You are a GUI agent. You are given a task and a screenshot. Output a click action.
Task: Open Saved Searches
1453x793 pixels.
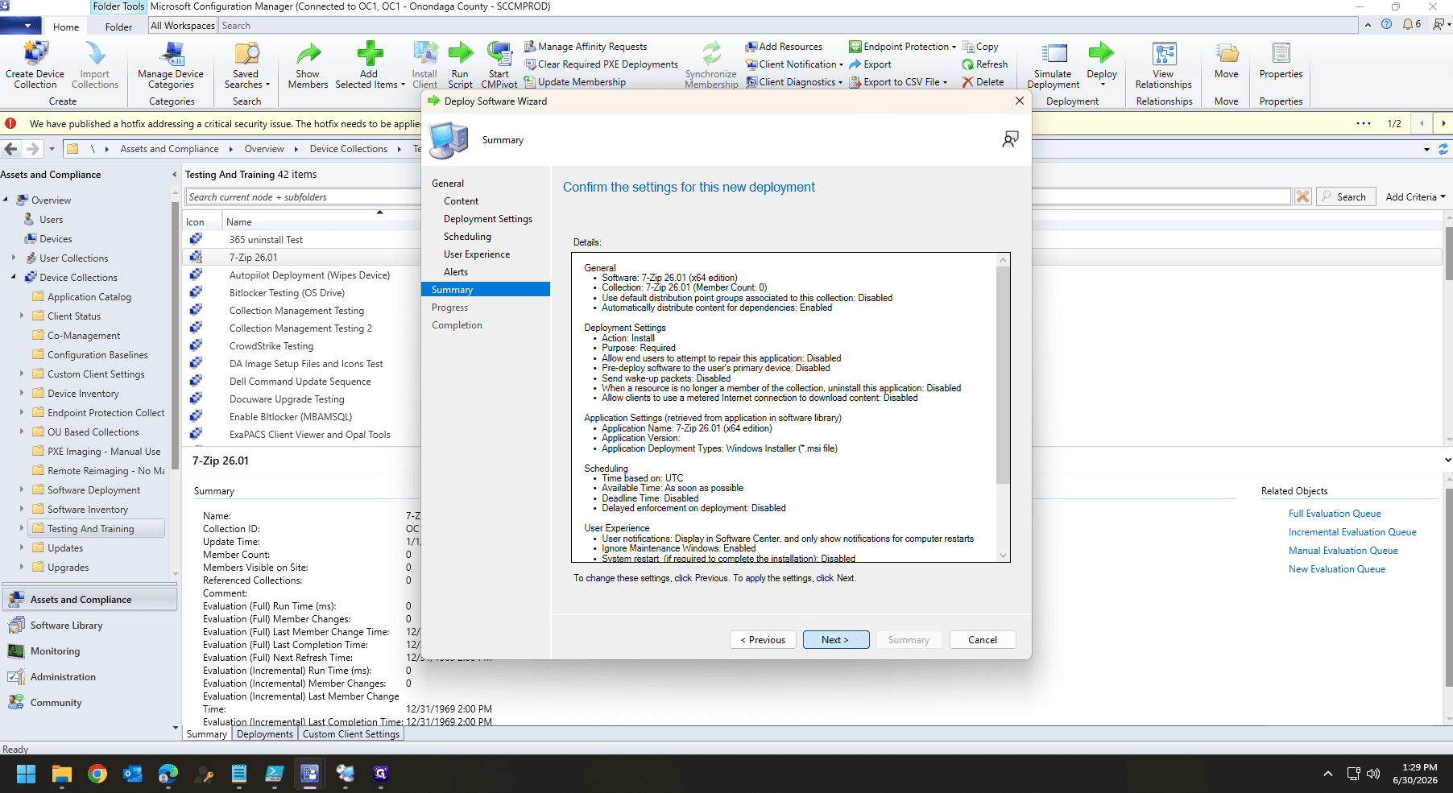click(x=246, y=64)
